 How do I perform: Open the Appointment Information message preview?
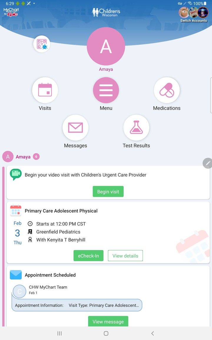[x=77, y=305]
